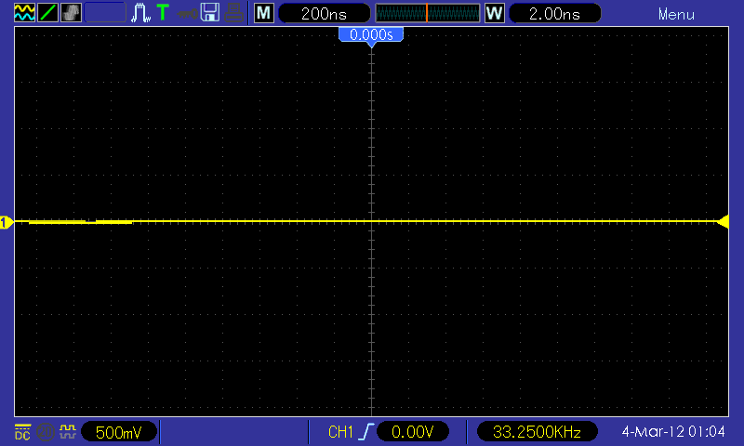Click the W window timebase icon
This screenshot has width=744, height=446.
[x=494, y=13]
